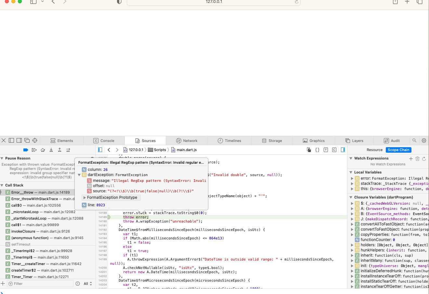The width and height of the screenshot is (429, 294).
Task: Click the Step Into debugger icon
Action: 51,150
